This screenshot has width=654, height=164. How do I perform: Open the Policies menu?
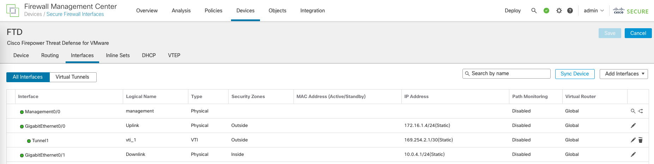[x=213, y=11]
